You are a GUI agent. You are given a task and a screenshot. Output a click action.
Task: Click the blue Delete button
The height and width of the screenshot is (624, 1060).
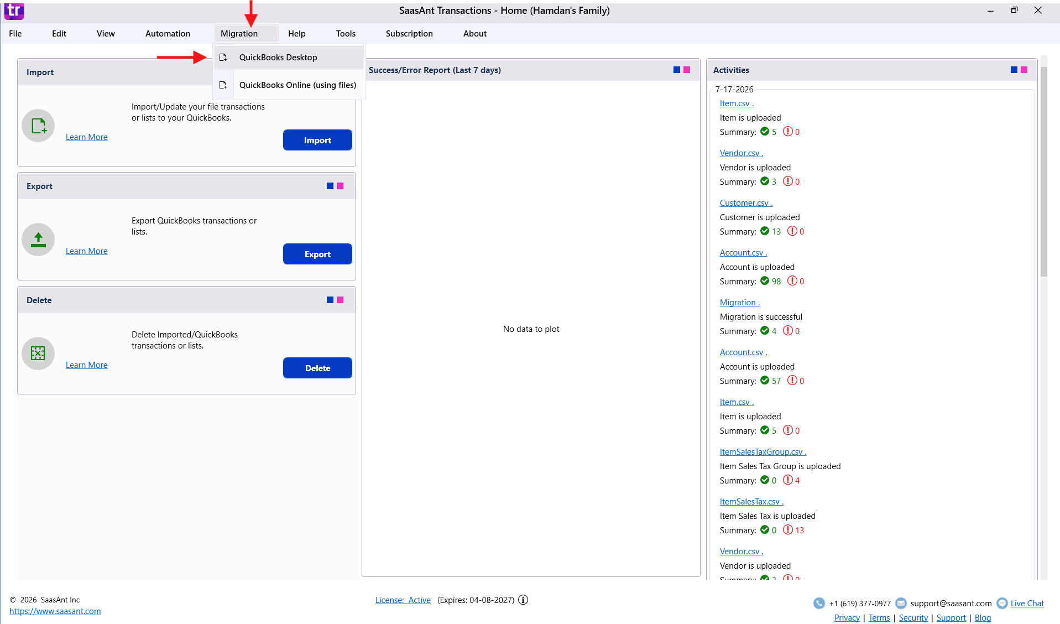click(317, 368)
